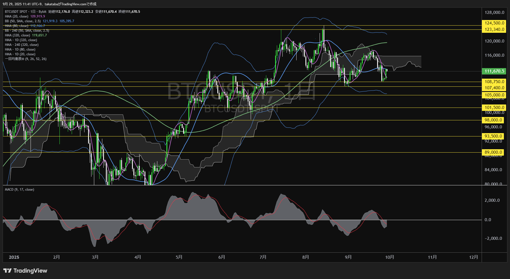Click the −2,000.0 MACD axis value
Viewport: 510px width, 279px height.
[x=493, y=238]
